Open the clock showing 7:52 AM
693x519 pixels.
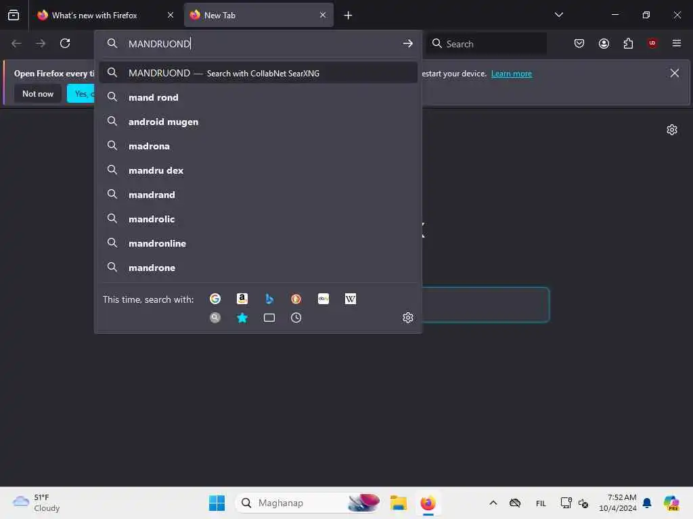click(x=617, y=503)
